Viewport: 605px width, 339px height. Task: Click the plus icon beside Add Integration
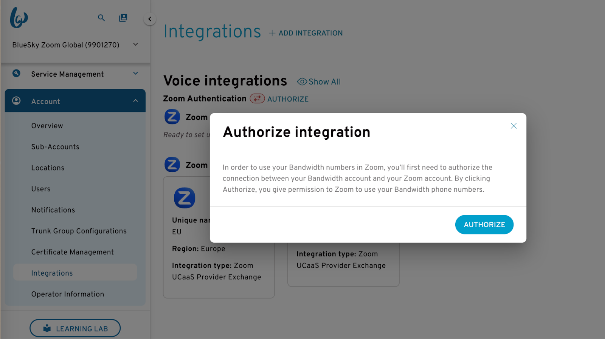[x=272, y=33]
